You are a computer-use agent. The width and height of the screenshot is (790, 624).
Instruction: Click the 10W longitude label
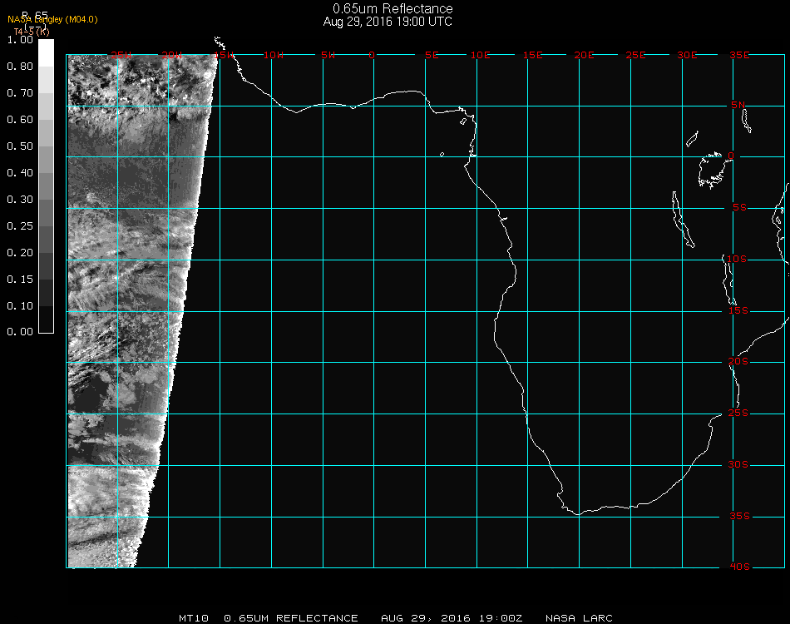274,55
